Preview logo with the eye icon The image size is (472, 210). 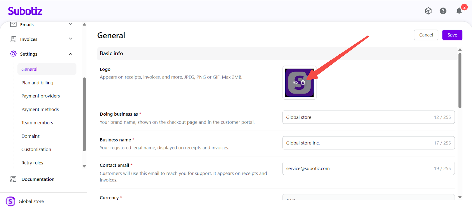coord(295,83)
